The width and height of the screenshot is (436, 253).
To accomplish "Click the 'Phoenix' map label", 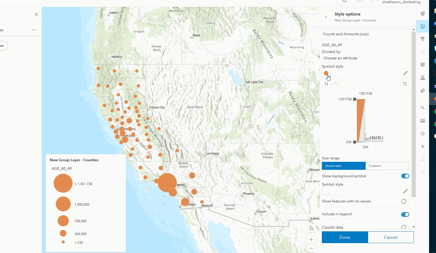I will [249, 194].
